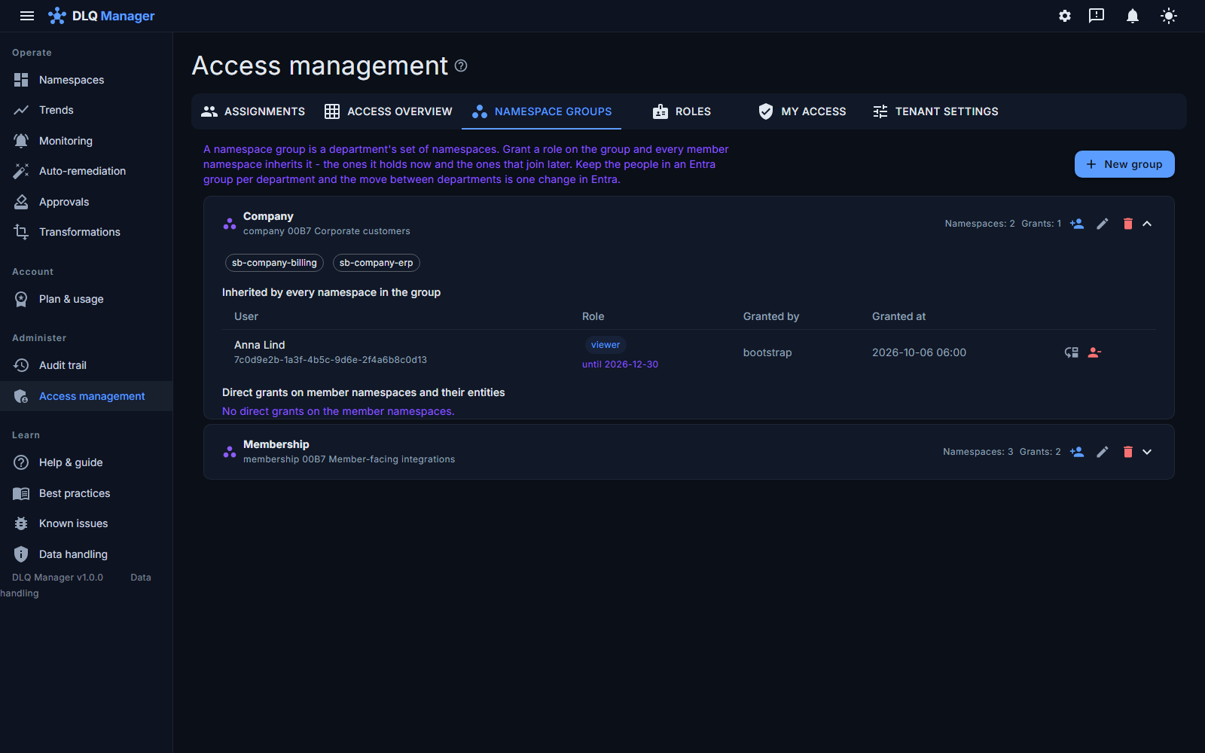
Task: Open Approvals in sidebar
Action: pyautogui.click(x=87, y=202)
